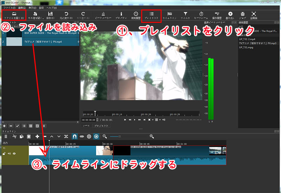Click the player scrub bar playhead
The height and width of the screenshot is (193, 281).
(x=95, y=113)
